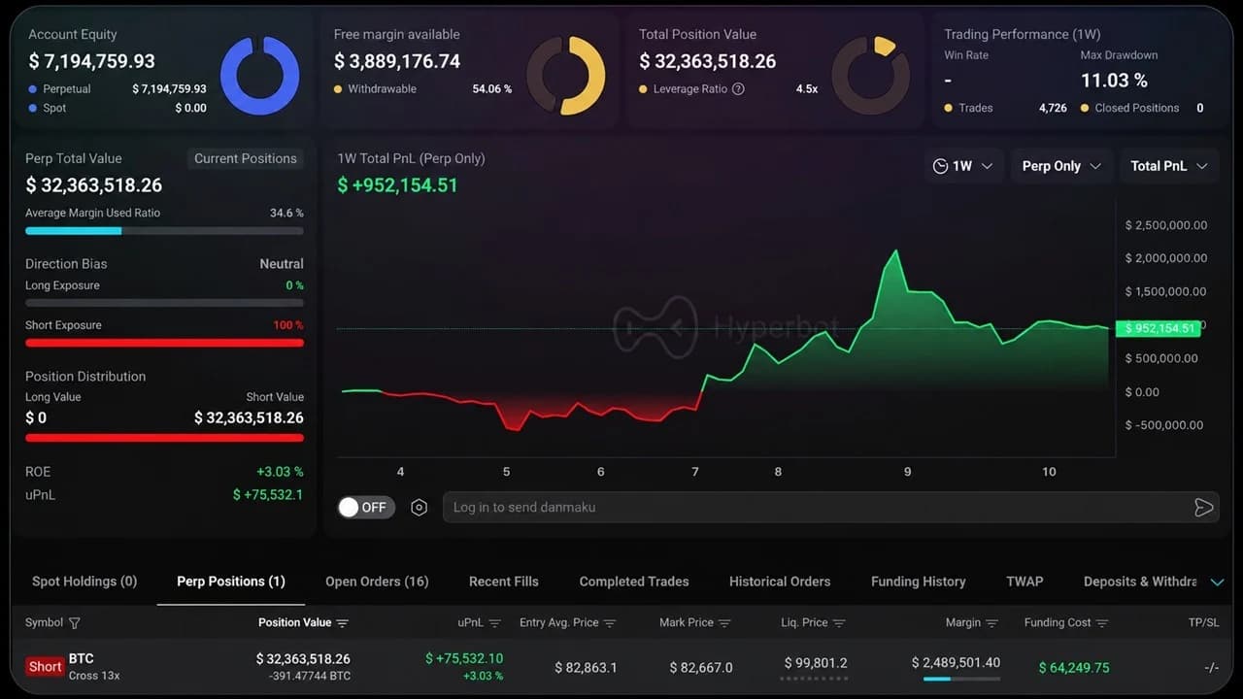
Task: Open danmaku settings hexagon icon
Action: (x=419, y=508)
